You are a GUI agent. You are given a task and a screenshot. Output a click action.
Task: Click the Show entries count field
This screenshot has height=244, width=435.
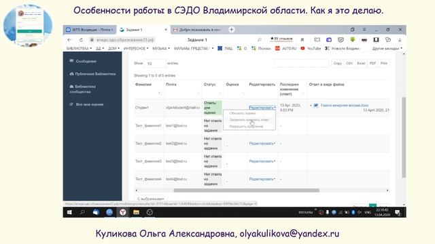[155, 63]
